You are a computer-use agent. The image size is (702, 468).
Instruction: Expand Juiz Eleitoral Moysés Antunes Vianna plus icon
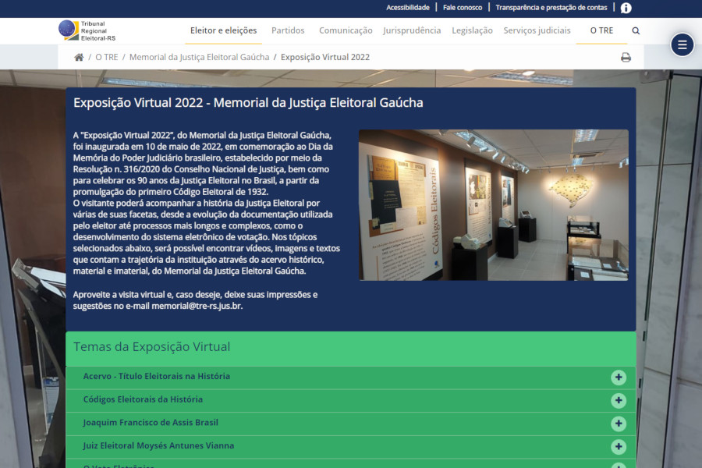pos(619,446)
